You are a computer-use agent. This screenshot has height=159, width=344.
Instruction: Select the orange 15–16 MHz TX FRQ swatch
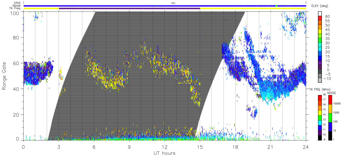[320, 107]
